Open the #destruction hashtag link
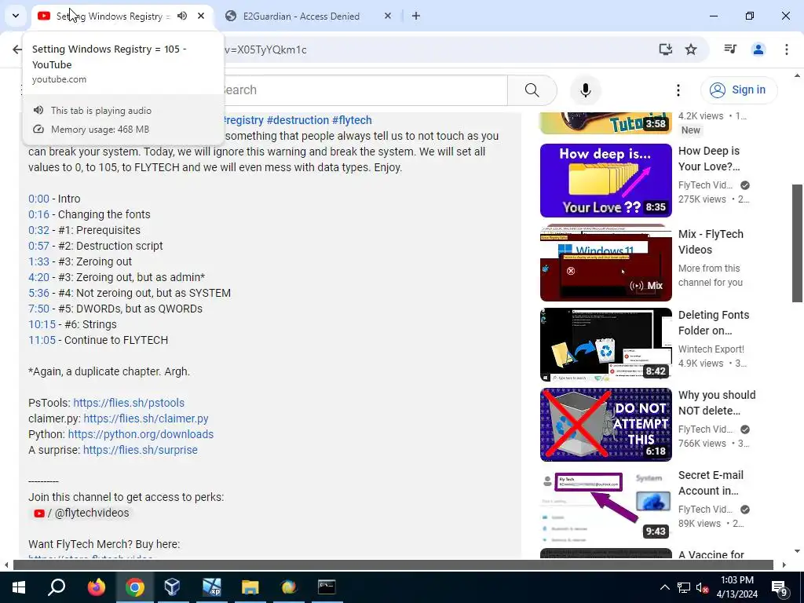Screen dimensions: 804x603 pyautogui.click(x=298, y=120)
